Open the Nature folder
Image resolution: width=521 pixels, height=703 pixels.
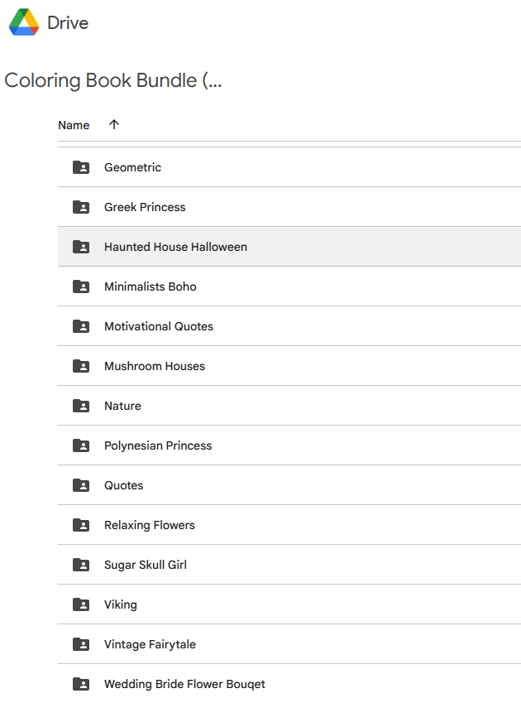122,406
